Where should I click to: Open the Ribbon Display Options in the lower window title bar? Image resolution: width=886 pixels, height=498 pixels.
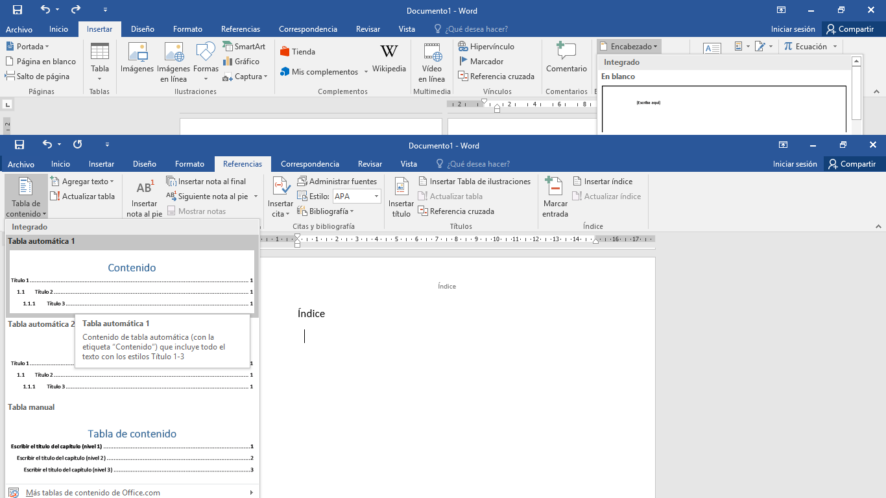pyautogui.click(x=784, y=145)
